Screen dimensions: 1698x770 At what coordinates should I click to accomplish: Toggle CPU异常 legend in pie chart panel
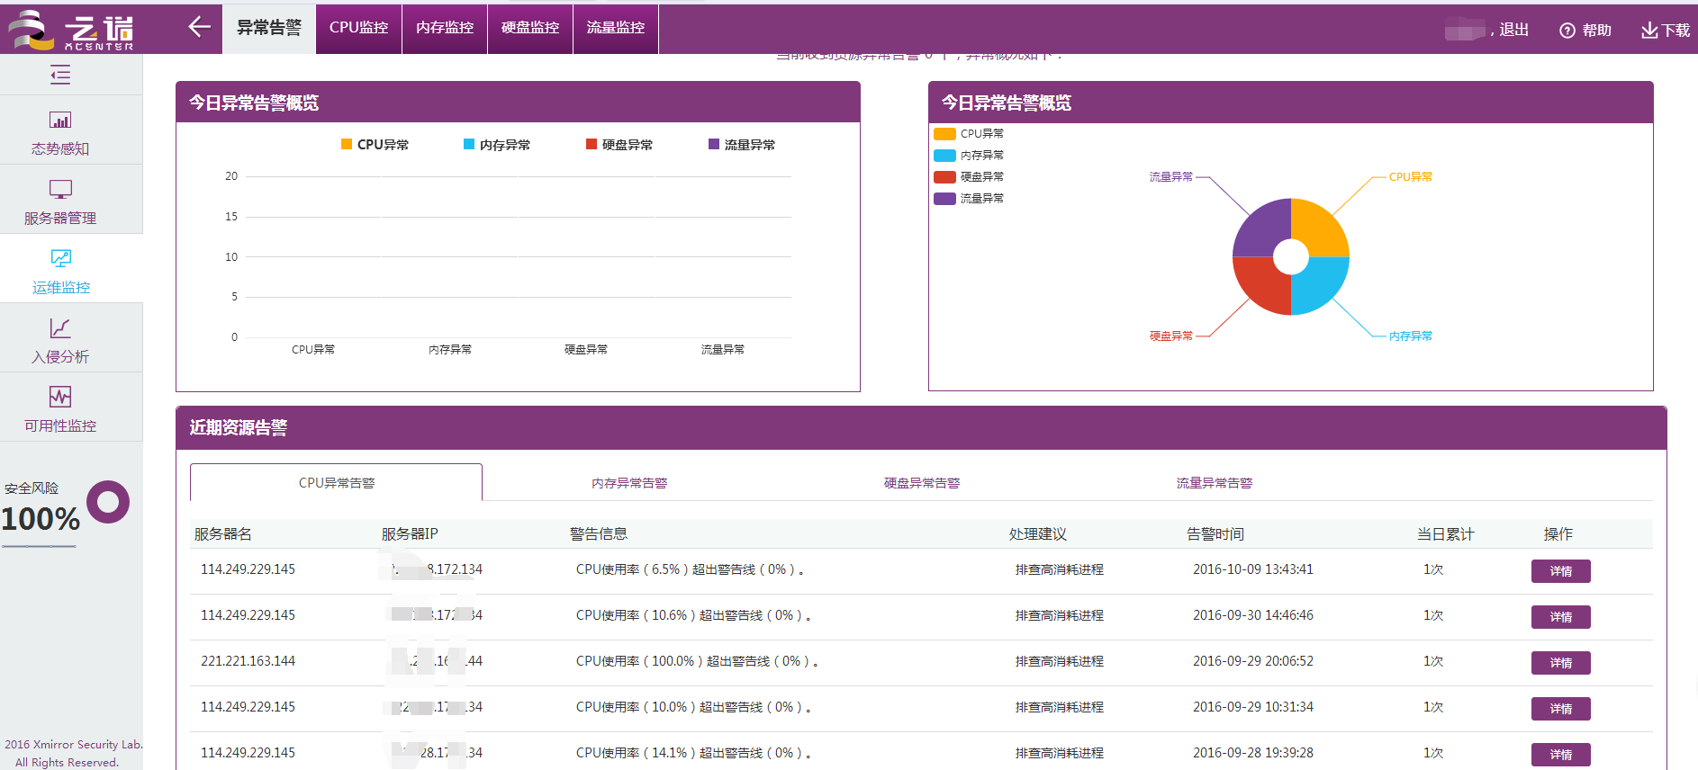(x=969, y=134)
